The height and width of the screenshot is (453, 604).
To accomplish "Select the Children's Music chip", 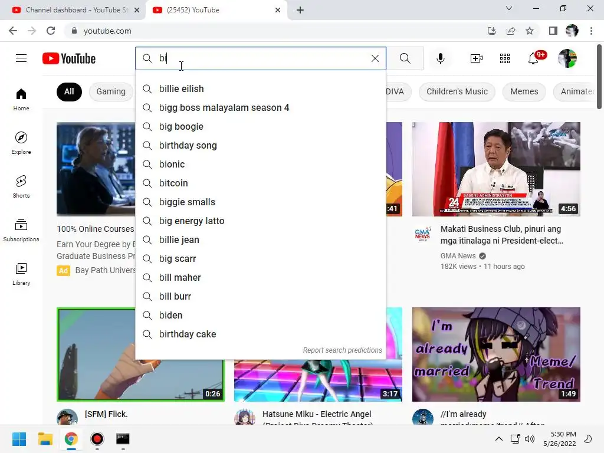I will [457, 91].
